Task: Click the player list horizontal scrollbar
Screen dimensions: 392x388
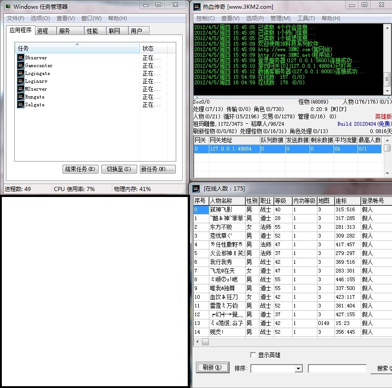Action: pos(294,342)
